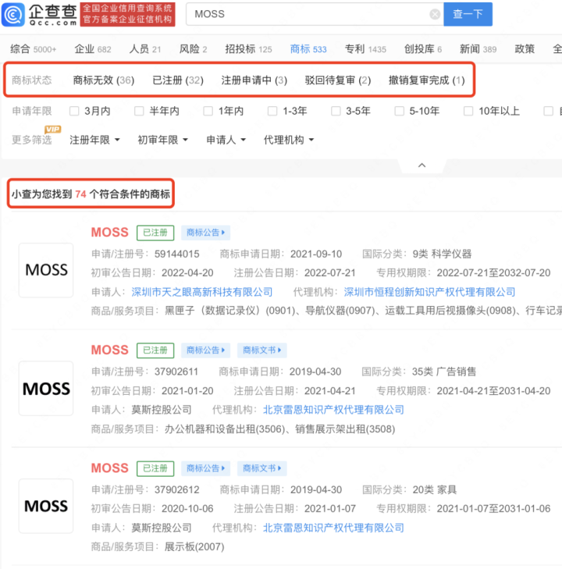Filter by 驳回待复审 (2) status
Image resolution: width=562 pixels, height=569 pixels.
tap(338, 80)
